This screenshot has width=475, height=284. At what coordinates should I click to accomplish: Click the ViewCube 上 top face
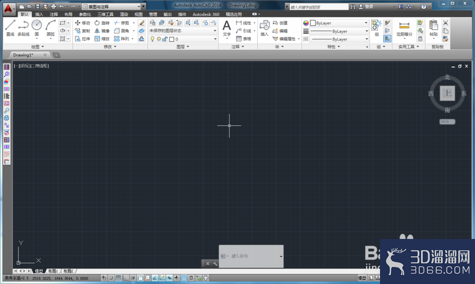pyautogui.click(x=447, y=93)
